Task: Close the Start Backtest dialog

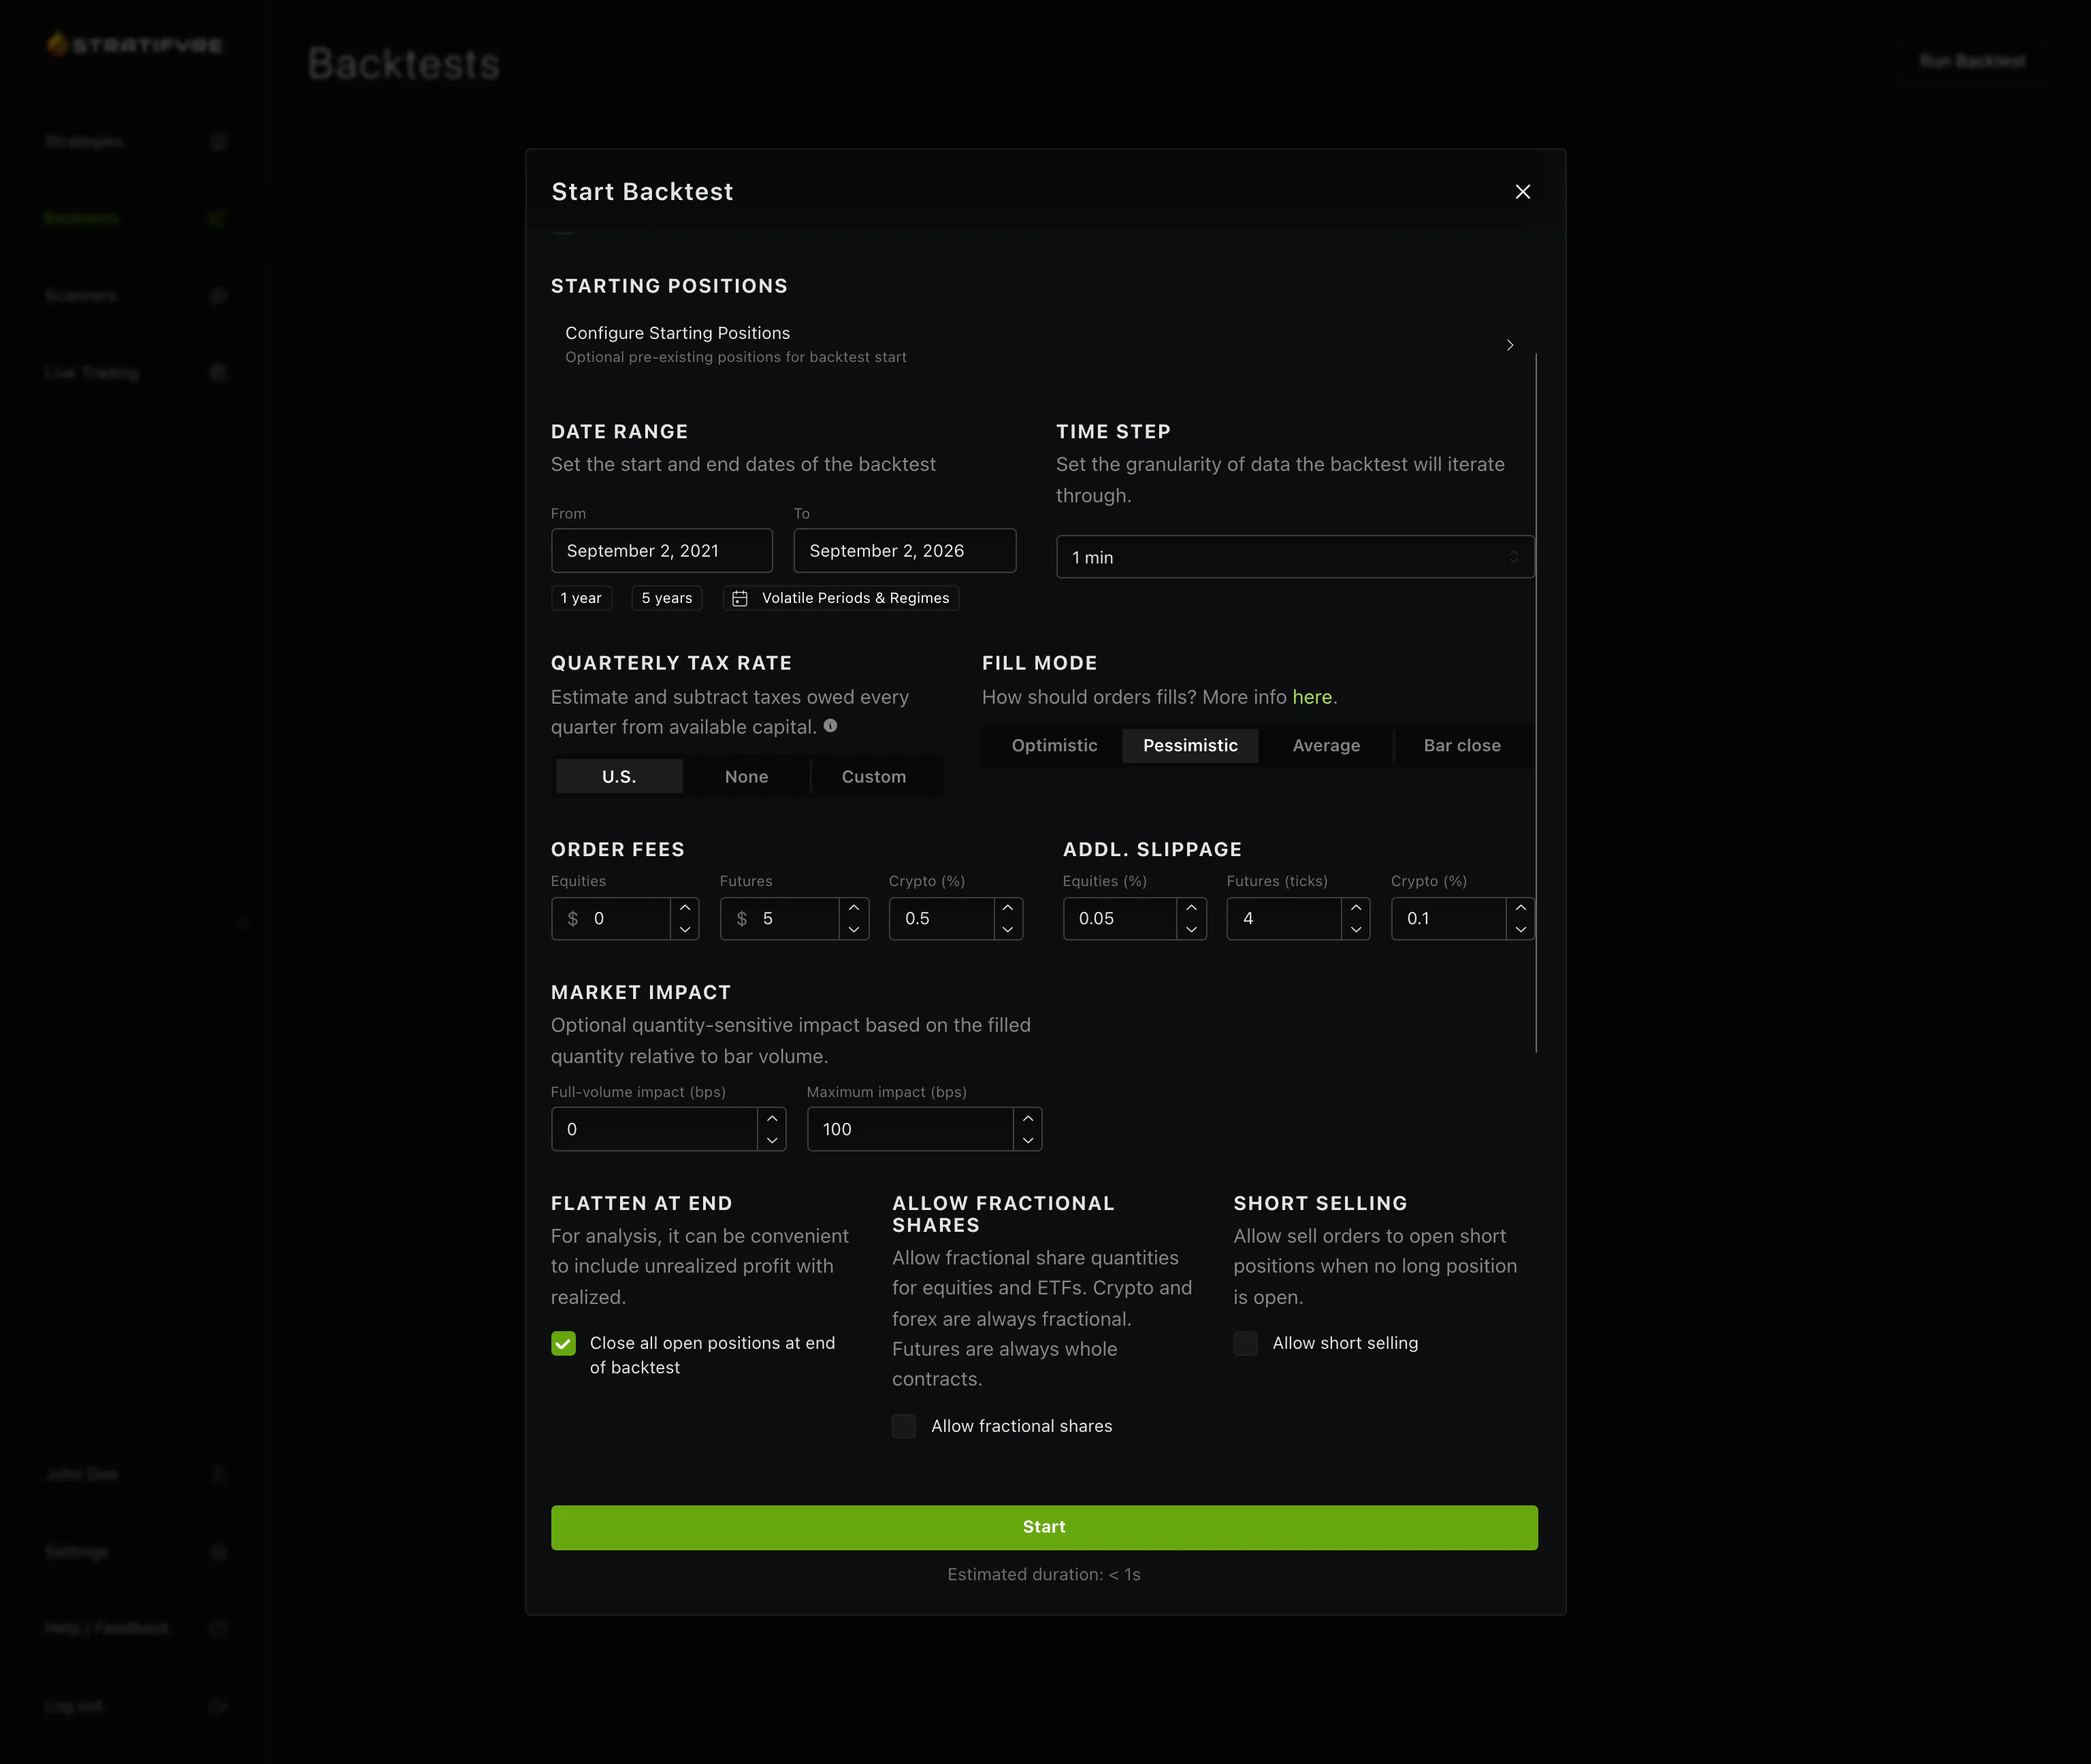Action: (x=1522, y=191)
